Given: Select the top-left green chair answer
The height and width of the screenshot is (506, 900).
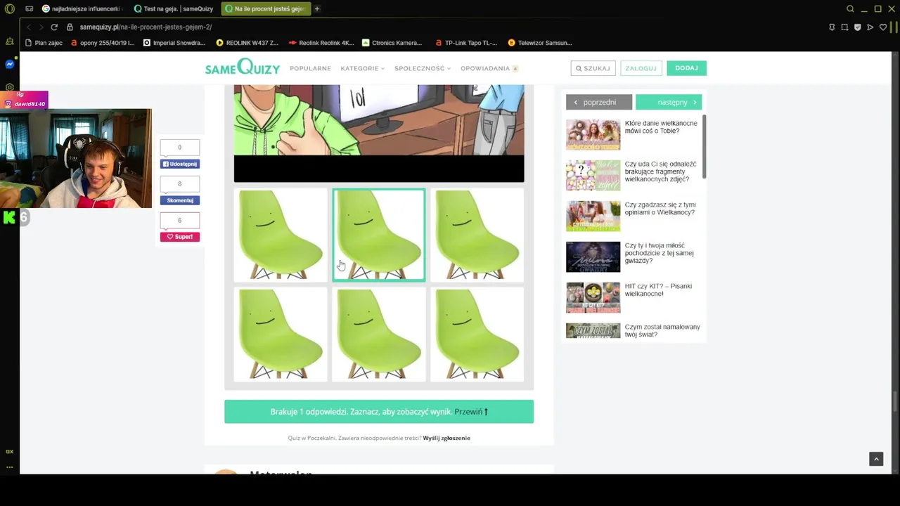Looking at the screenshot, I should [x=281, y=235].
